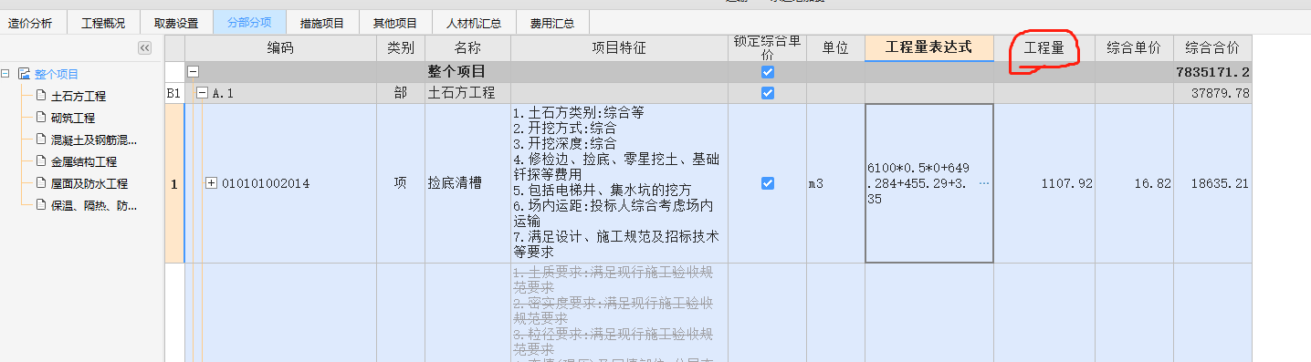Toggle 锁定综合单价 checkbox for 捡底清槽 row
Screen dimensions: 1311x362
(768, 183)
